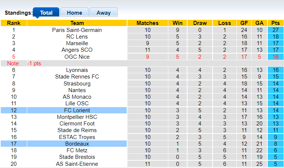Viewport: 284px width, 168px height.
Task: Click the Matches column header
Action: tap(147, 23)
